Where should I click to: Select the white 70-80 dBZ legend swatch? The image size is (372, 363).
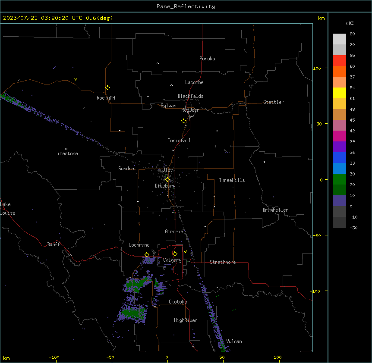(339, 39)
